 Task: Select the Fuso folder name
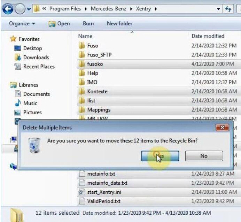tap(93, 46)
